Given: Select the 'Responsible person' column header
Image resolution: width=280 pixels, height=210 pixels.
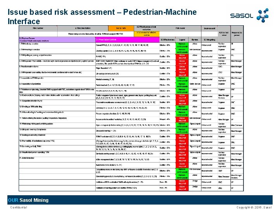Looking at the screenshot, I should point(236,34).
